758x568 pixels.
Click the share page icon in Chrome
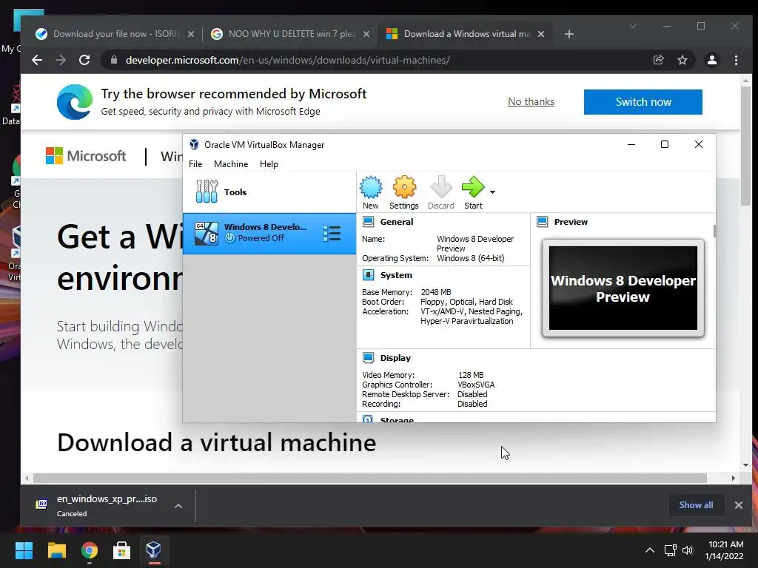658,60
